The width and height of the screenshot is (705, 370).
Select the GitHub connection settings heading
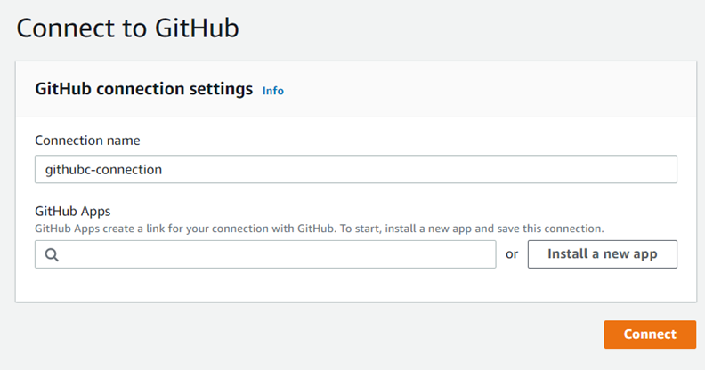point(144,89)
